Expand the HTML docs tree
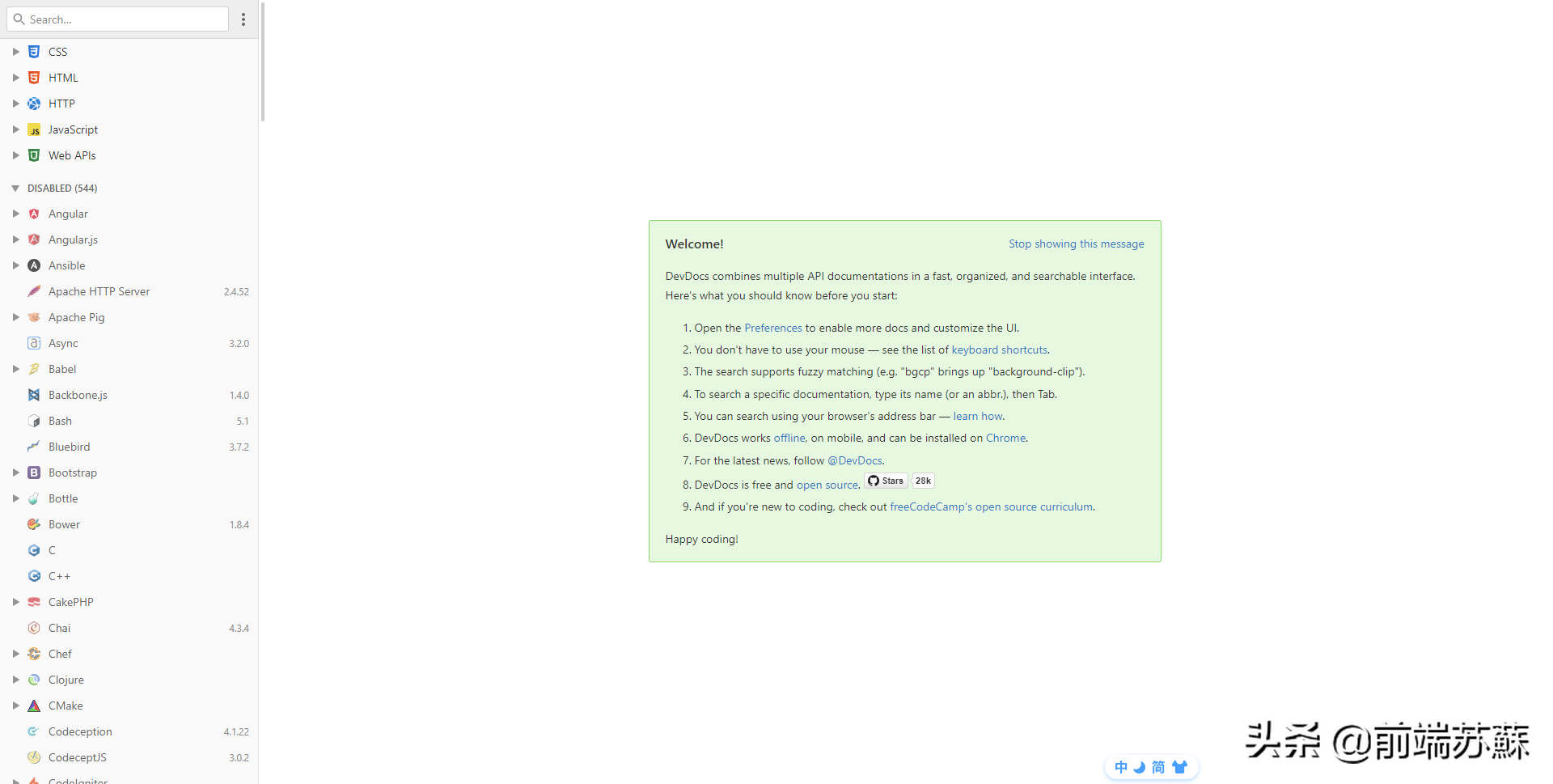1553x784 pixels. pyautogui.click(x=15, y=78)
